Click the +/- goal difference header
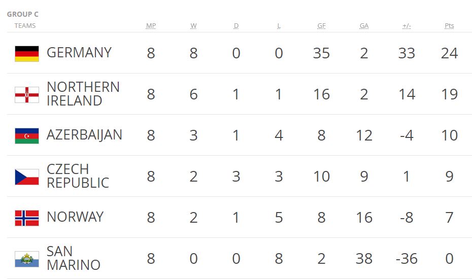472x279 pixels. [407, 26]
